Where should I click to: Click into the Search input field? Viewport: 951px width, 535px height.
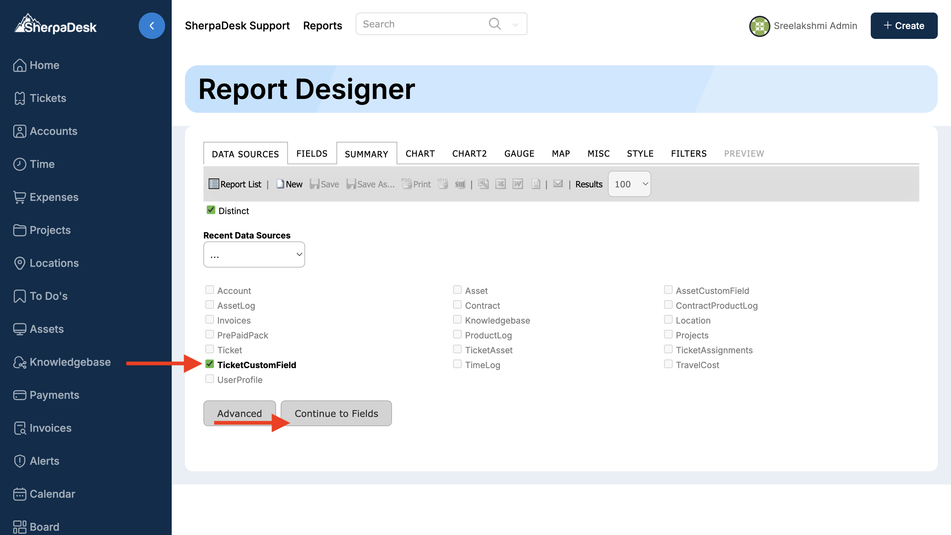(421, 24)
